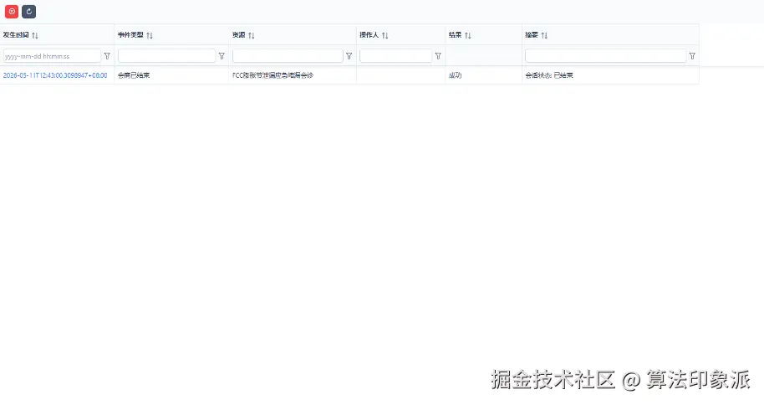This screenshot has width=764, height=405.
Task: Open filter menu for 摘要 column
Action: (x=692, y=56)
